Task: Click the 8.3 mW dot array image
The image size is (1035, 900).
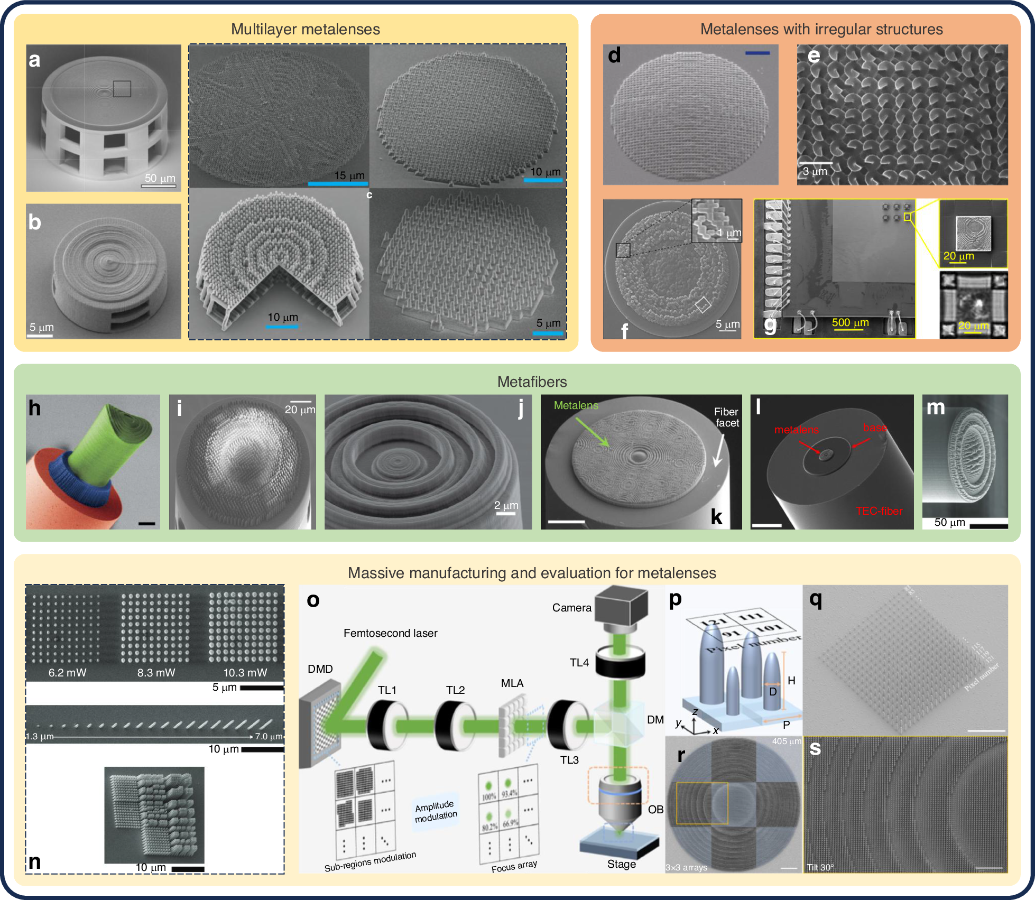Action: click(155, 629)
